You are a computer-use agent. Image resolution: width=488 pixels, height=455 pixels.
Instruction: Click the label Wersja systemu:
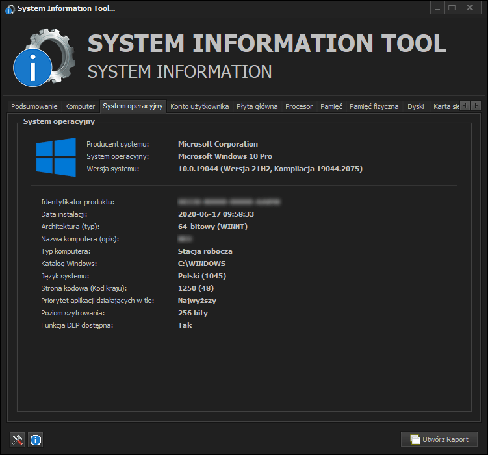112,169
